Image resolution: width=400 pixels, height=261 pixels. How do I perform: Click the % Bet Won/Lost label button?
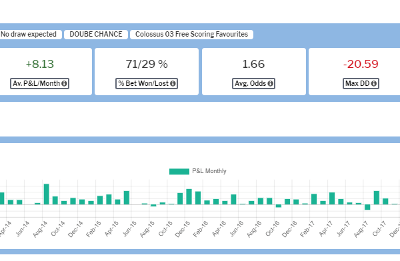coord(147,84)
